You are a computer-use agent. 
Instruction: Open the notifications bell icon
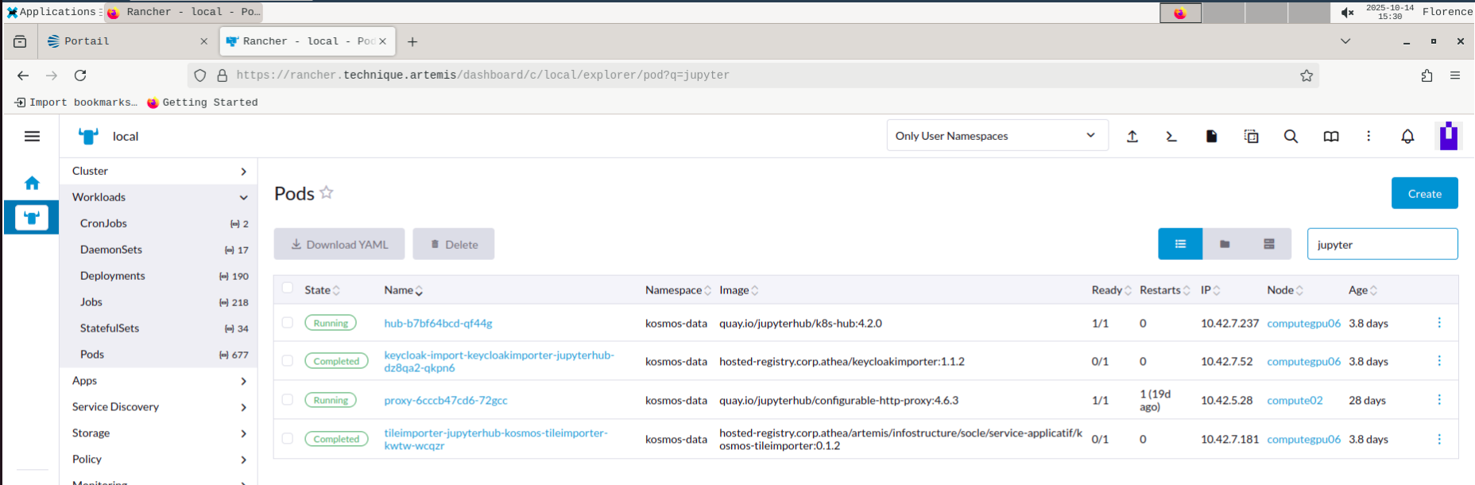point(1407,137)
